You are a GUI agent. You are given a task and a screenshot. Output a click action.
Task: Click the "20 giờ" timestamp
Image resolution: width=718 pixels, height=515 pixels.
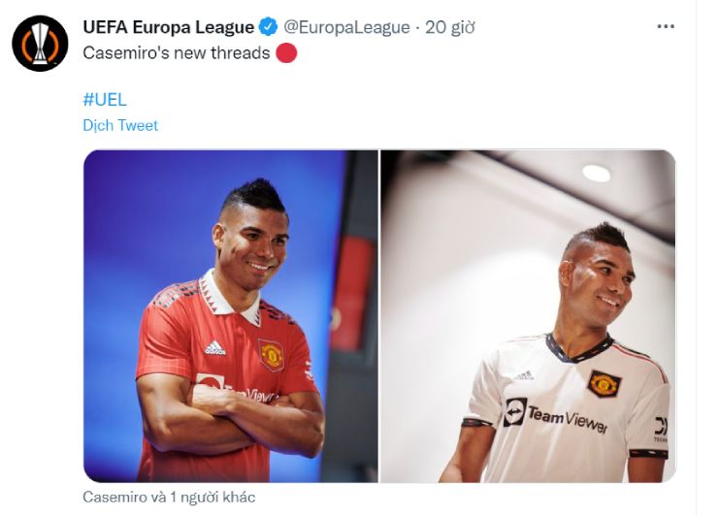pyautogui.click(x=449, y=27)
